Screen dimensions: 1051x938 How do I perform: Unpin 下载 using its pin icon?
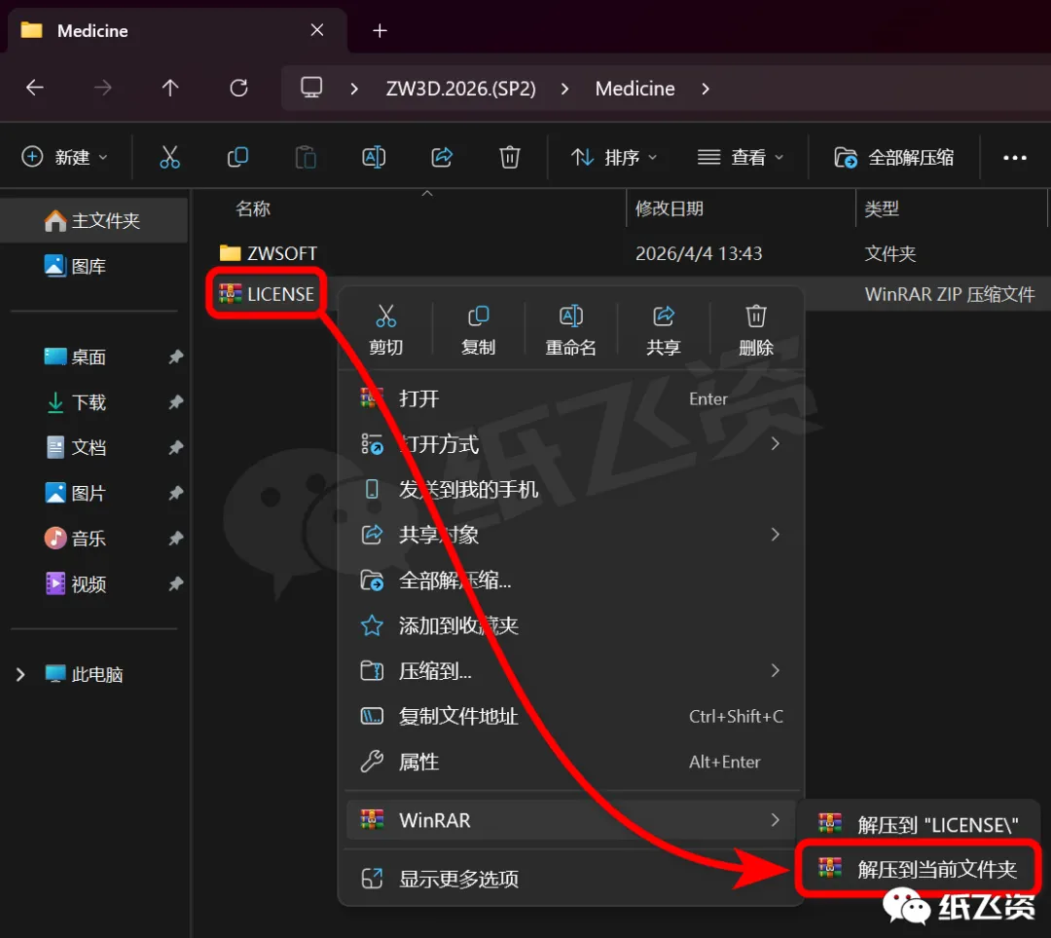[x=175, y=402]
